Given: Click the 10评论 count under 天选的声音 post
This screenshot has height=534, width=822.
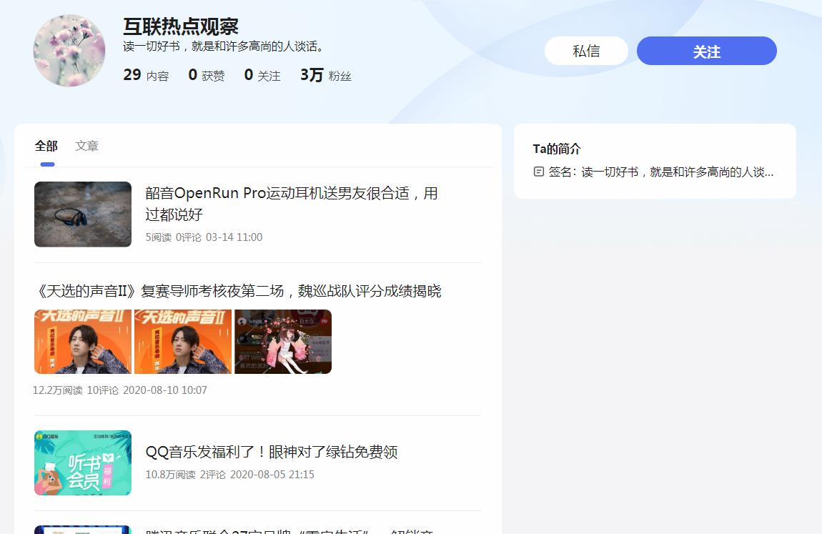Looking at the screenshot, I should (x=103, y=390).
